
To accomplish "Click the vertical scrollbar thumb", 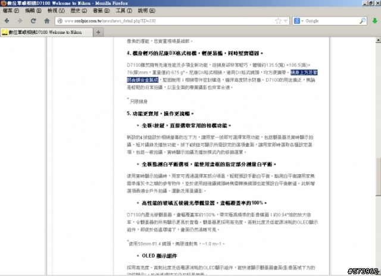I will point(378,177).
